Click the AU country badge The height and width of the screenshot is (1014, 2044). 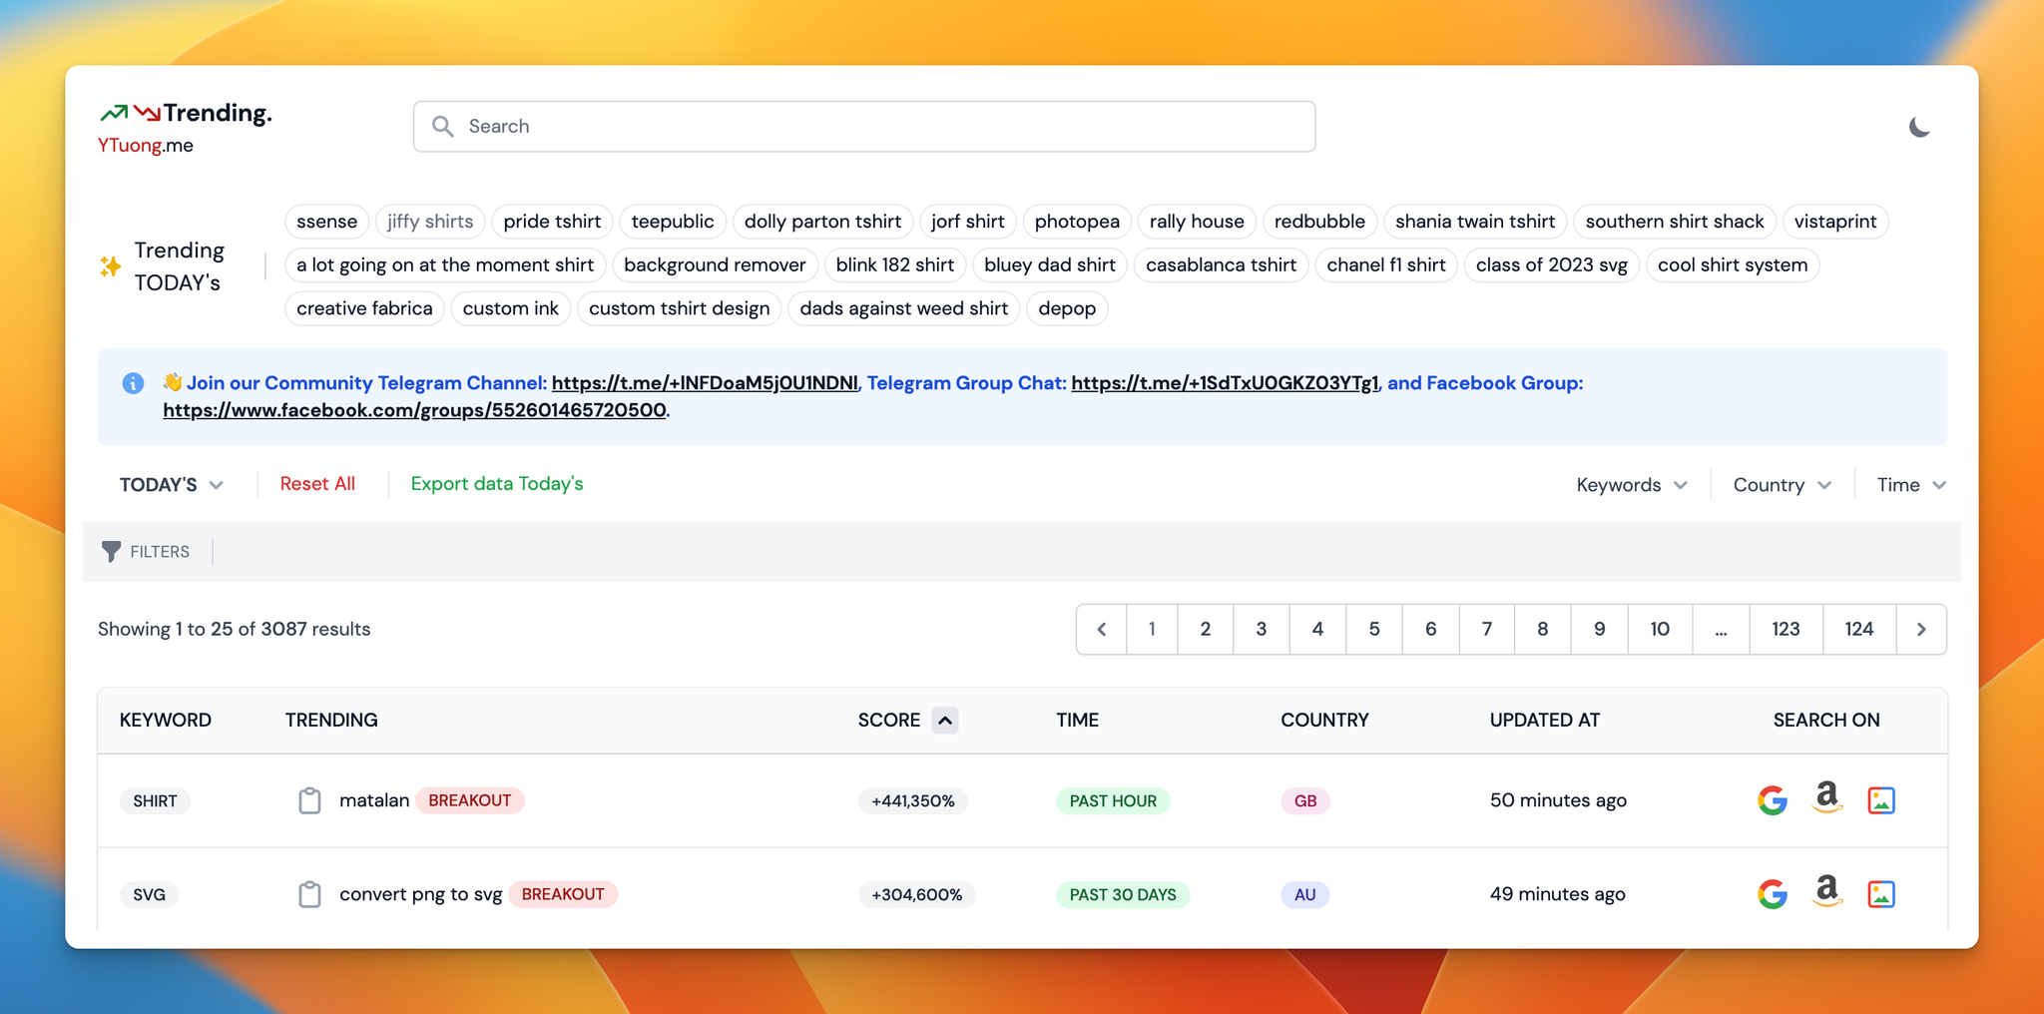point(1305,895)
